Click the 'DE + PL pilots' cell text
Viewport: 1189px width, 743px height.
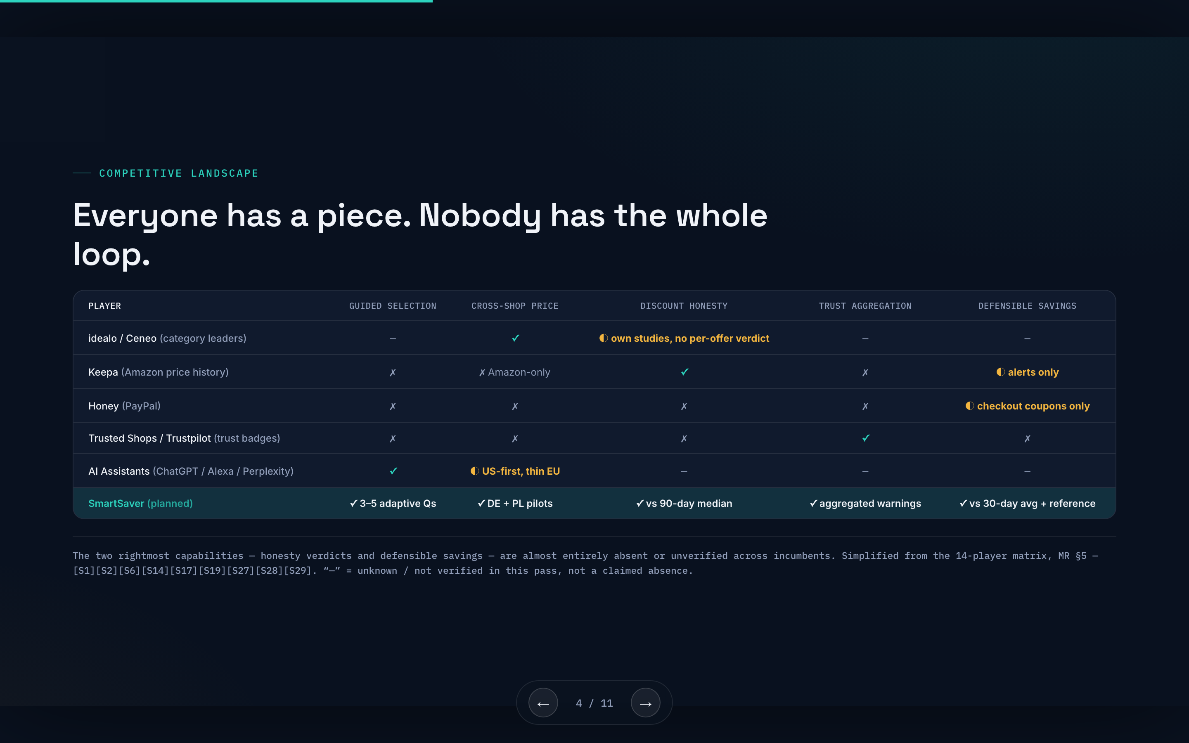520,503
